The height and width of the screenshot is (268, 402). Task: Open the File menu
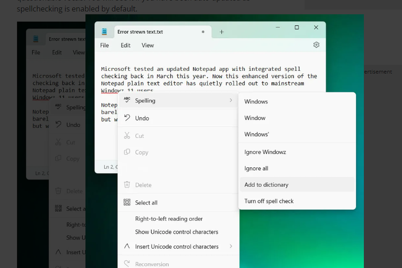tap(105, 46)
